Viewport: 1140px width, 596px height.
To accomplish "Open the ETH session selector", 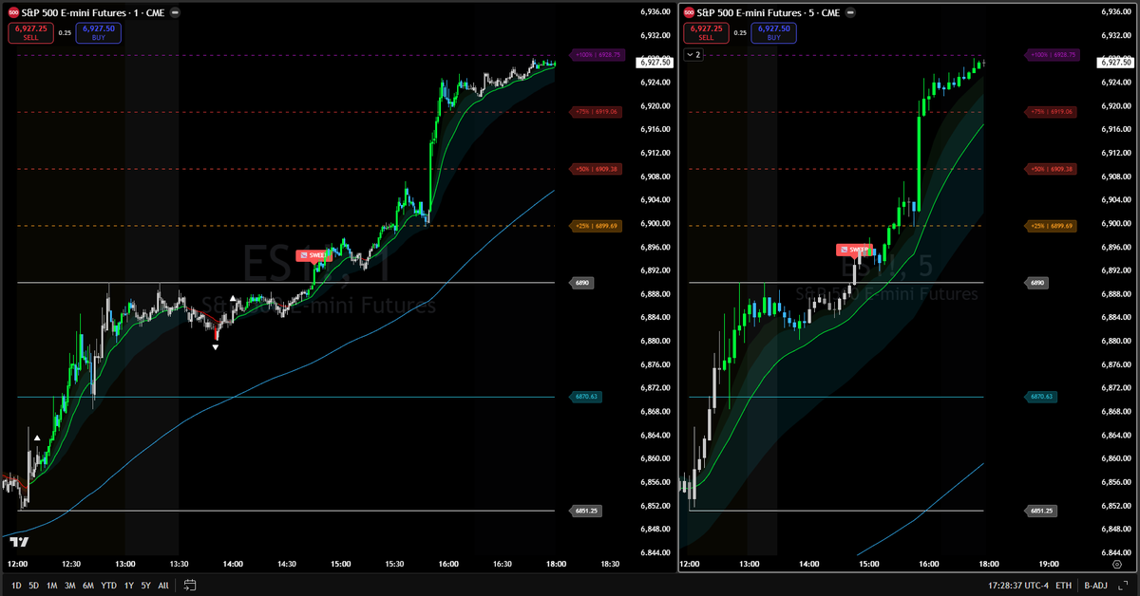I will coord(1063,585).
